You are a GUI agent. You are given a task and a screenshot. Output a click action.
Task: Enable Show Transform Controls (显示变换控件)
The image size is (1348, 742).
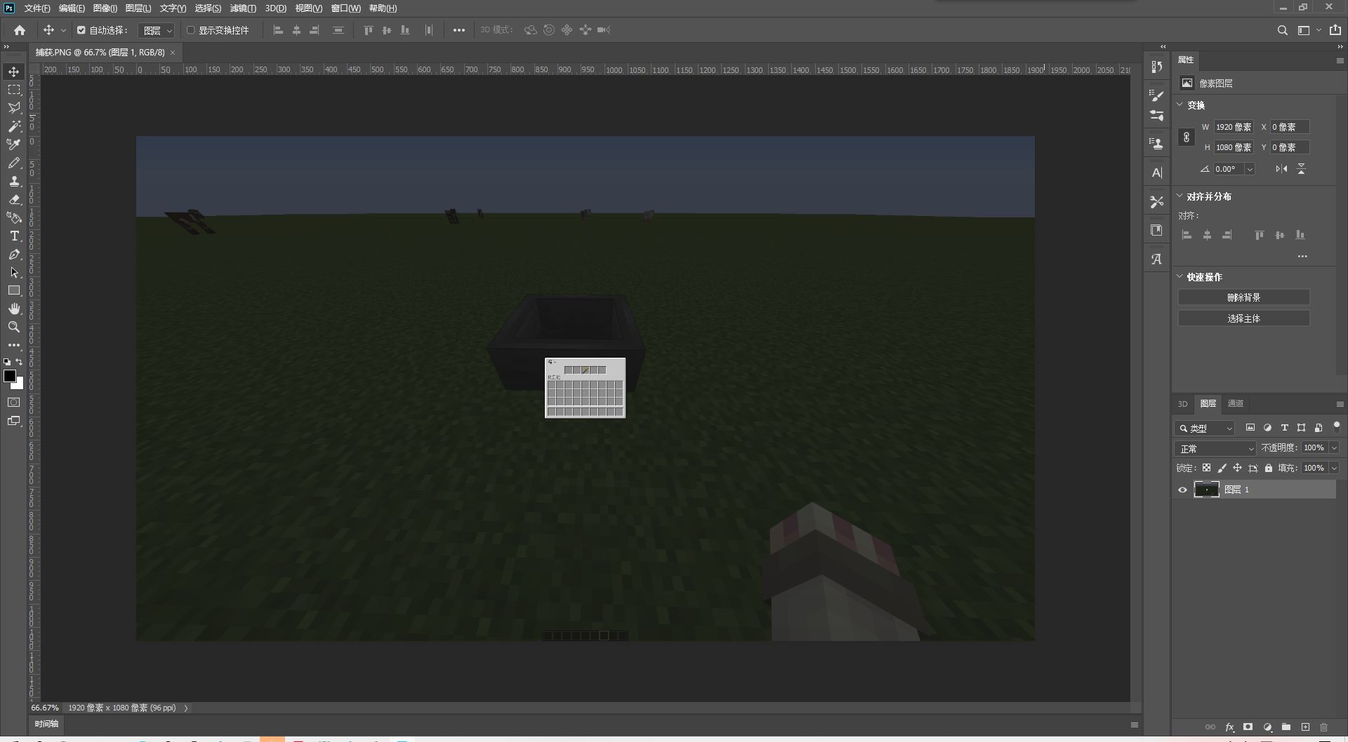190,30
